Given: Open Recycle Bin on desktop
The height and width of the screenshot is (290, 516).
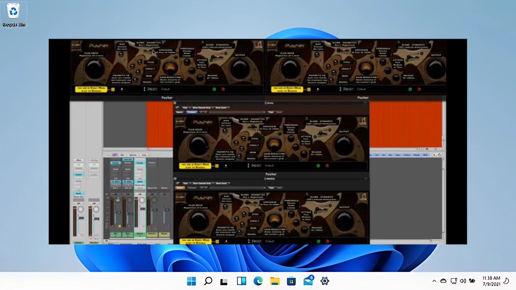Looking at the screenshot, I should click(14, 14).
